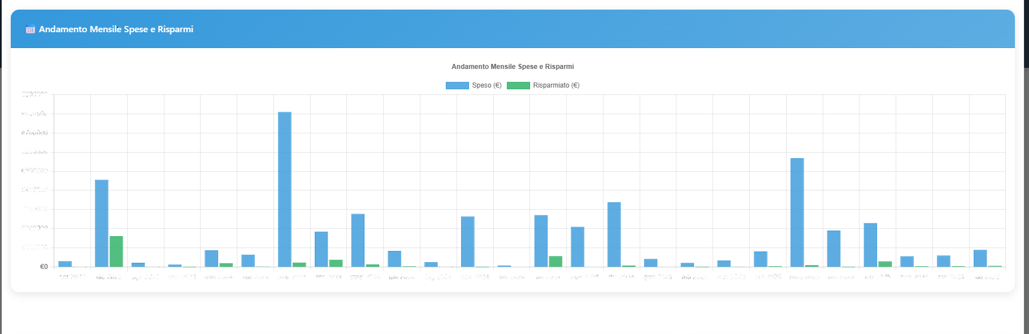Select the tallest blue bar for mar 2024
Screen dimensions: 1029x334
285,189
